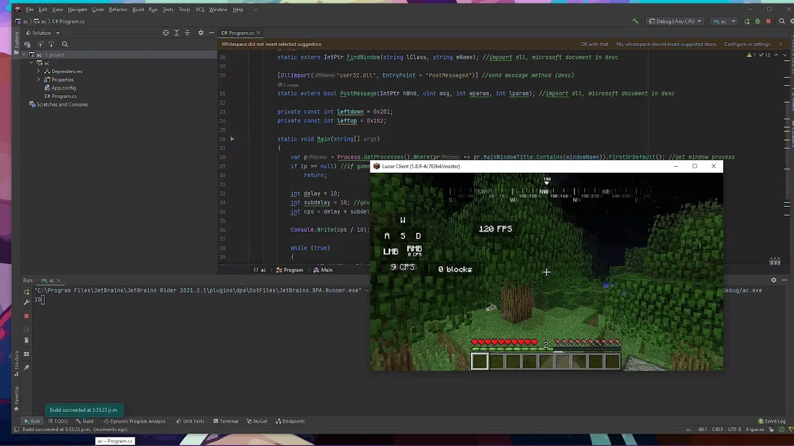Click the warnings count indicator in editor
This screenshot has height=446, width=794.
(x=751, y=55)
